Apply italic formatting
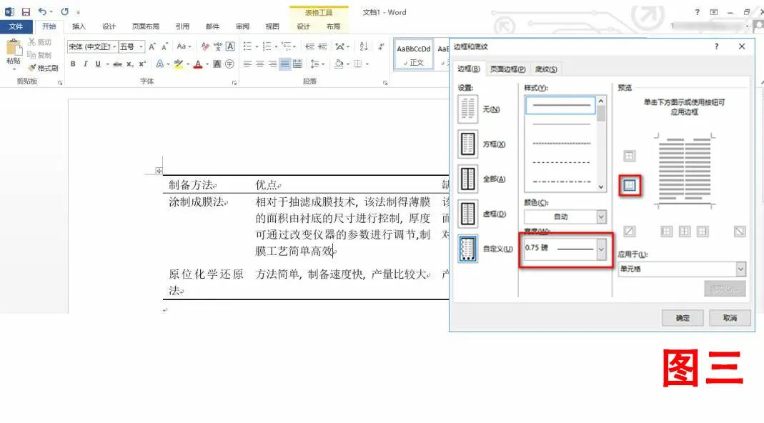Screen dimensions: 764x423 click(84, 64)
